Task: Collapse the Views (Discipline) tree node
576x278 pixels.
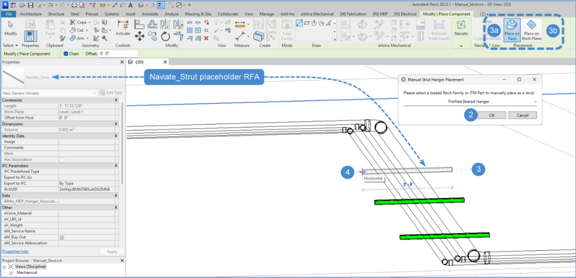Action: click(x=4, y=266)
